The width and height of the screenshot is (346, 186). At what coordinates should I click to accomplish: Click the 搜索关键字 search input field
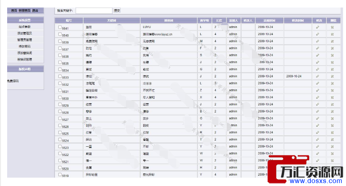click(x=94, y=10)
